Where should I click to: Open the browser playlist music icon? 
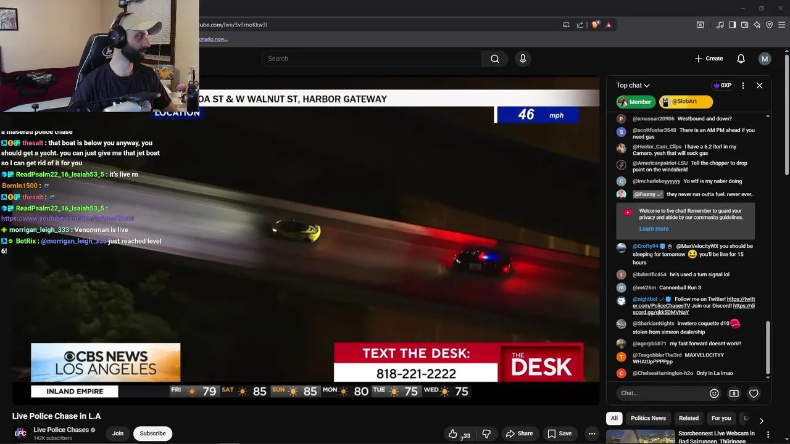[x=720, y=25]
